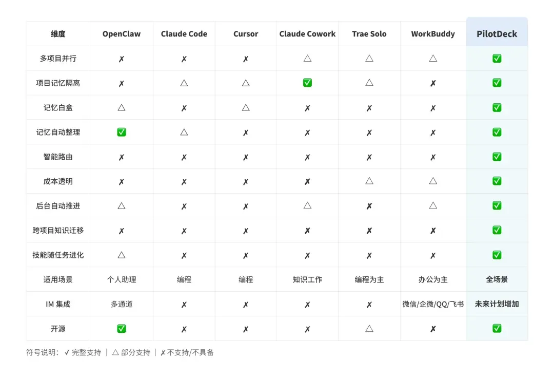Image resolution: width=554 pixels, height=378 pixels.
Task: Click the 未来计划增加 cell for PilotDeck
Action: tap(497, 304)
